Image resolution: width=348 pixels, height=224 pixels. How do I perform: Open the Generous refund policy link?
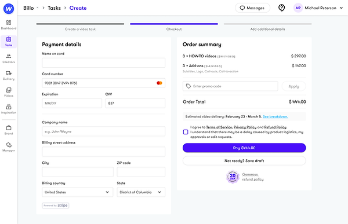coord(253,177)
